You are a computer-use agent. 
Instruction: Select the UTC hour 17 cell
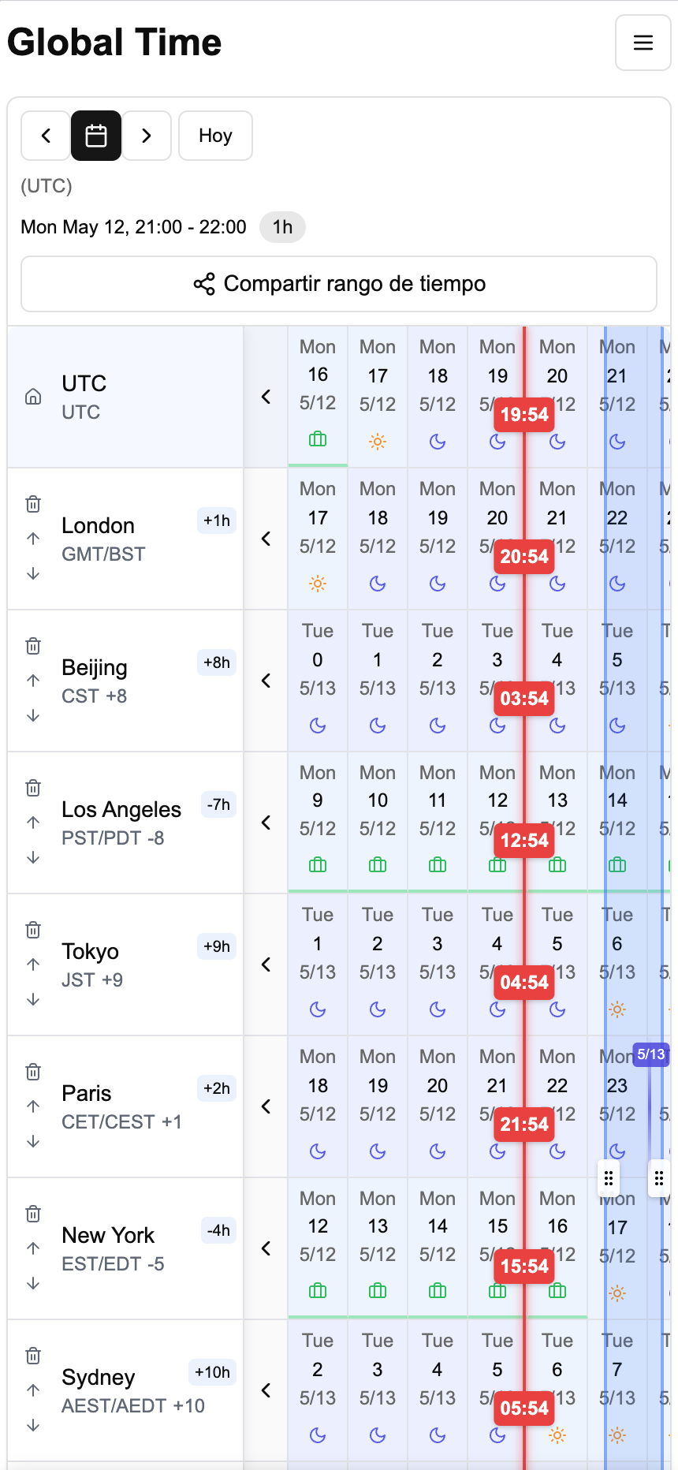coord(378,397)
